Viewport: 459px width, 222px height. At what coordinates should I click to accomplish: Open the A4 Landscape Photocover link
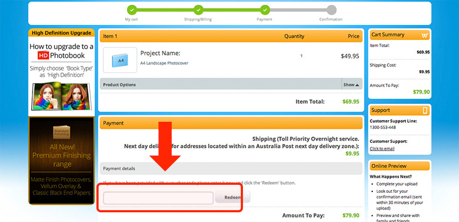pos(164,63)
